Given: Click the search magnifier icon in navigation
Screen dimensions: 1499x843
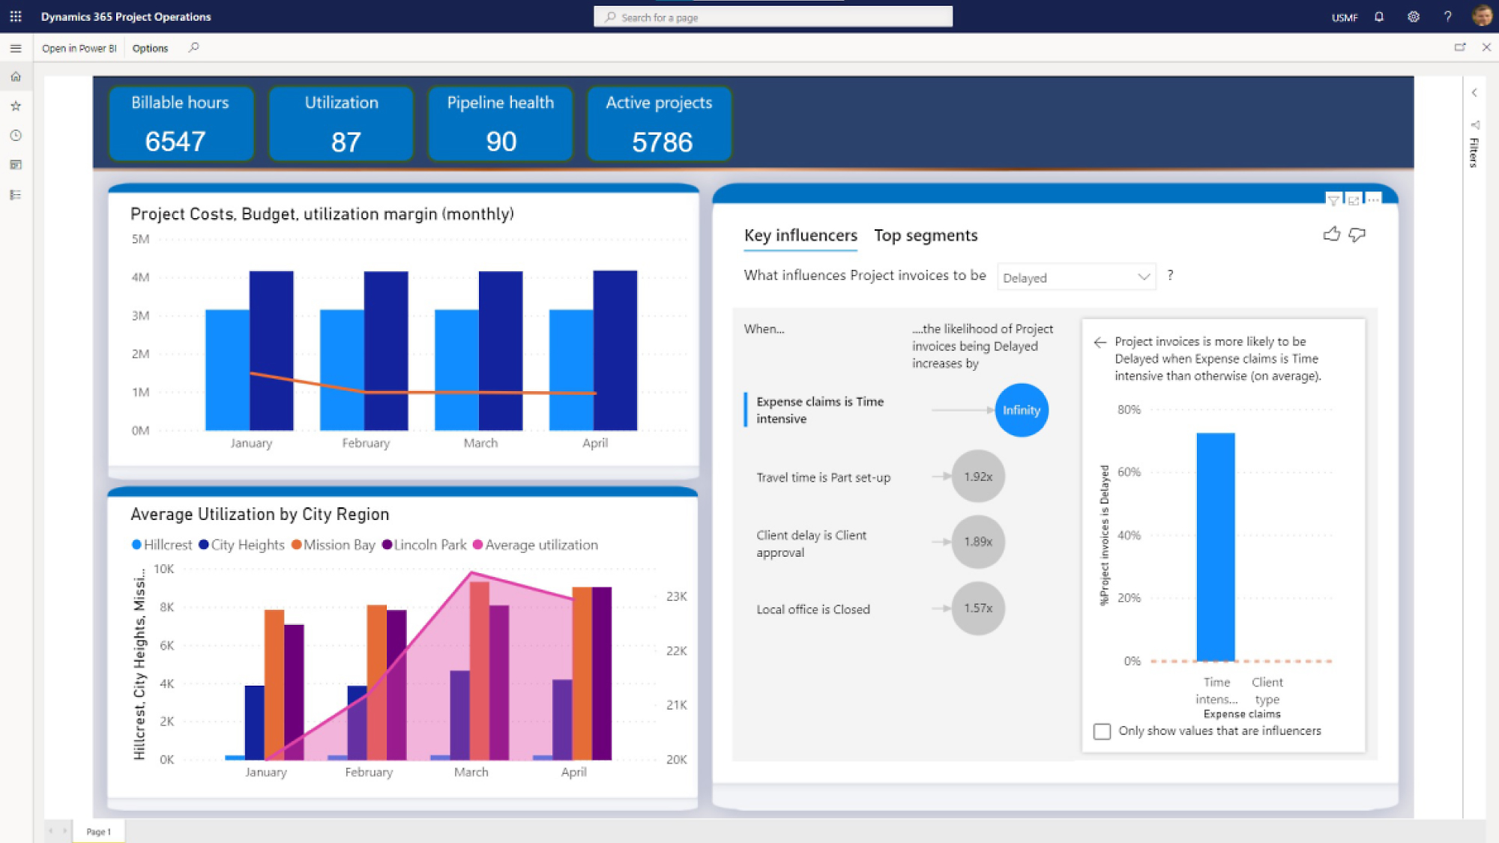Looking at the screenshot, I should pyautogui.click(x=198, y=49).
